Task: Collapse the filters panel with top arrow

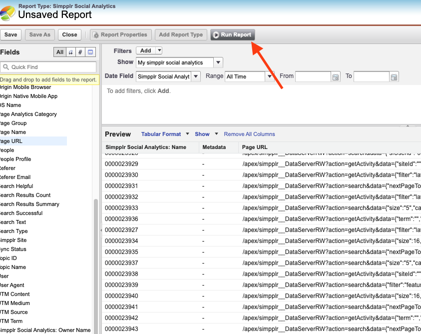Action: [x=408, y=125]
